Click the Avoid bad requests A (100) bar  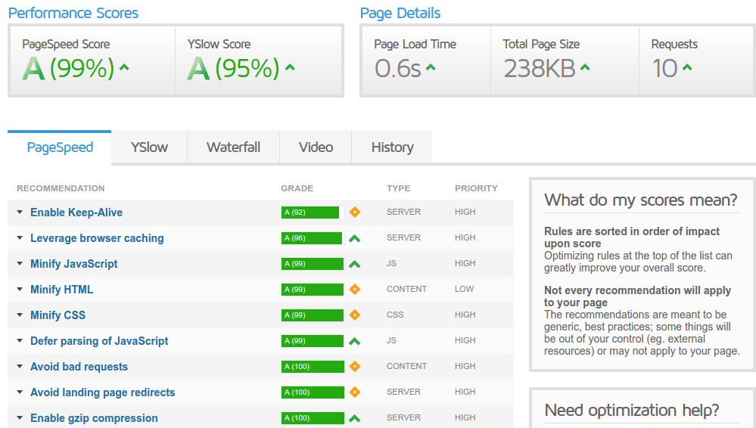[x=313, y=366]
